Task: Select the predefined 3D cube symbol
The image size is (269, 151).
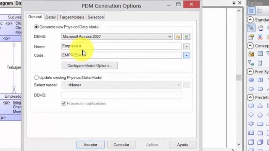Action: 260,142
